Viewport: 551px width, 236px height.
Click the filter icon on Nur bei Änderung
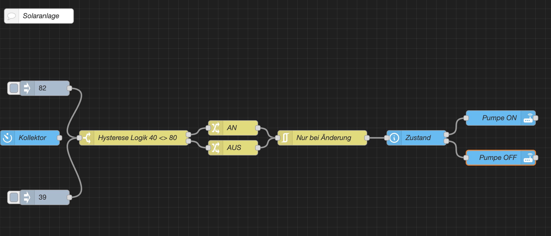click(x=285, y=138)
